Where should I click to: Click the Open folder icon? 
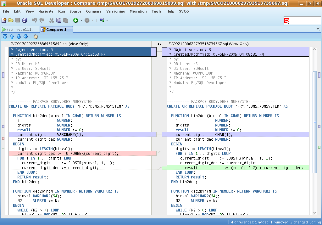11,20
